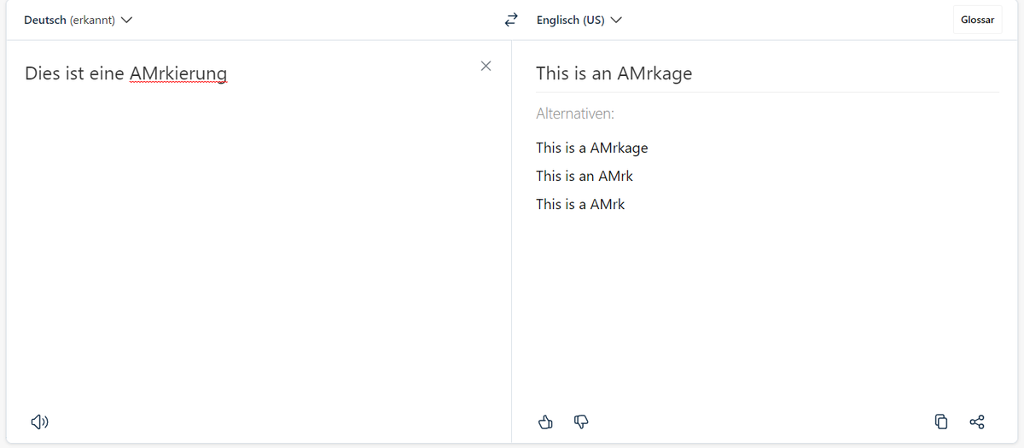
Task: Copy the translated text
Action: click(941, 422)
